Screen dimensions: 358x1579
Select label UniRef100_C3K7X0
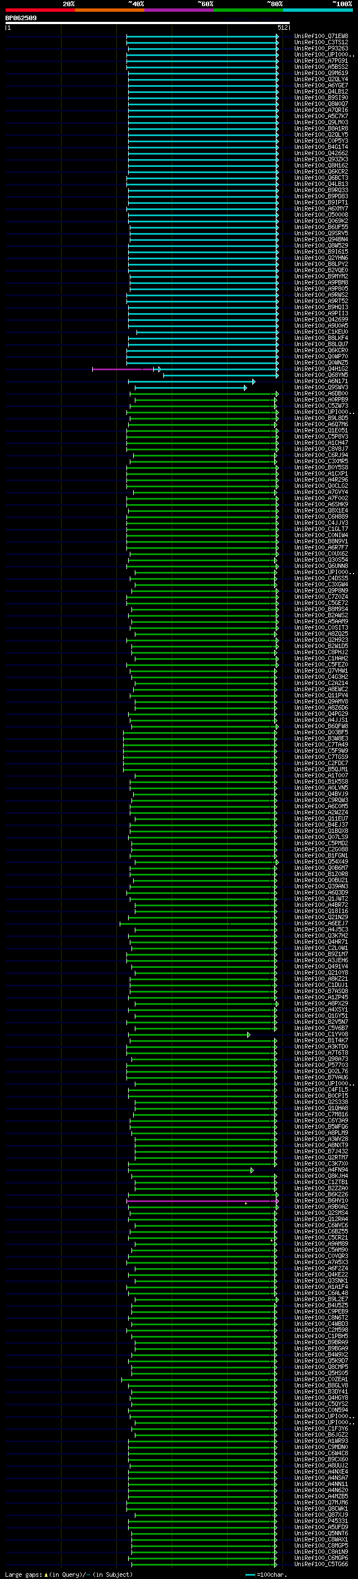[321, 1164]
